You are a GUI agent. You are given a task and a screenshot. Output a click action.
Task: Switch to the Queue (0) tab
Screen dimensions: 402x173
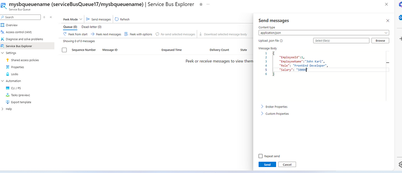coord(70,27)
